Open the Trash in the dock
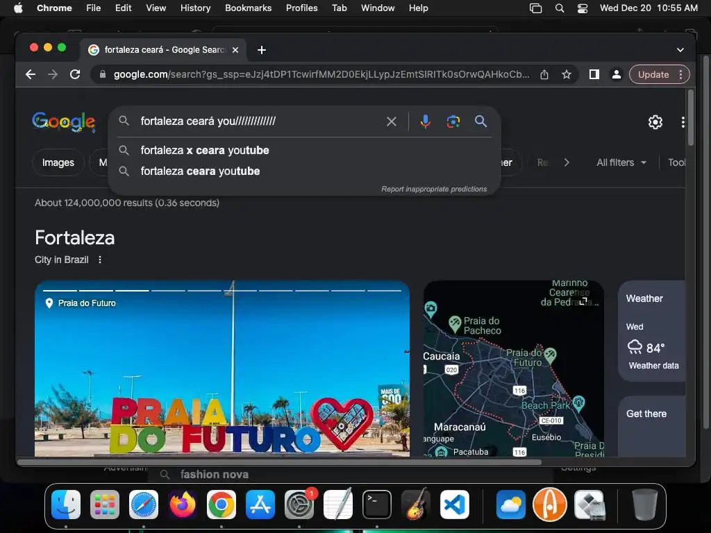The height and width of the screenshot is (533, 711). (645, 505)
